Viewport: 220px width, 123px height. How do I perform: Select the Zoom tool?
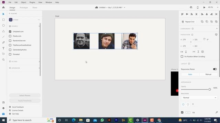pos(3,59)
